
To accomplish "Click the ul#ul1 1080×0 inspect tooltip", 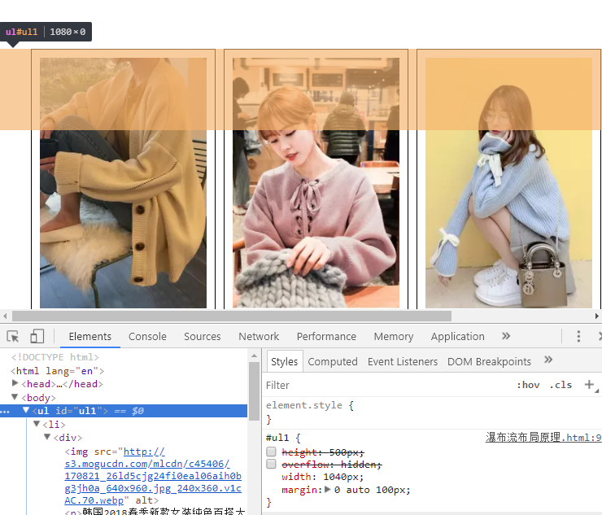I will click(x=46, y=32).
